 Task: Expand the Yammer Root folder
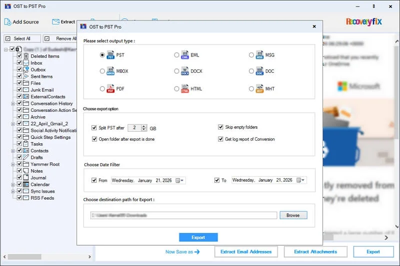point(13,164)
